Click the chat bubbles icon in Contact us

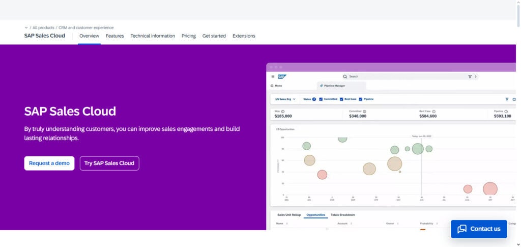tap(462, 229)
